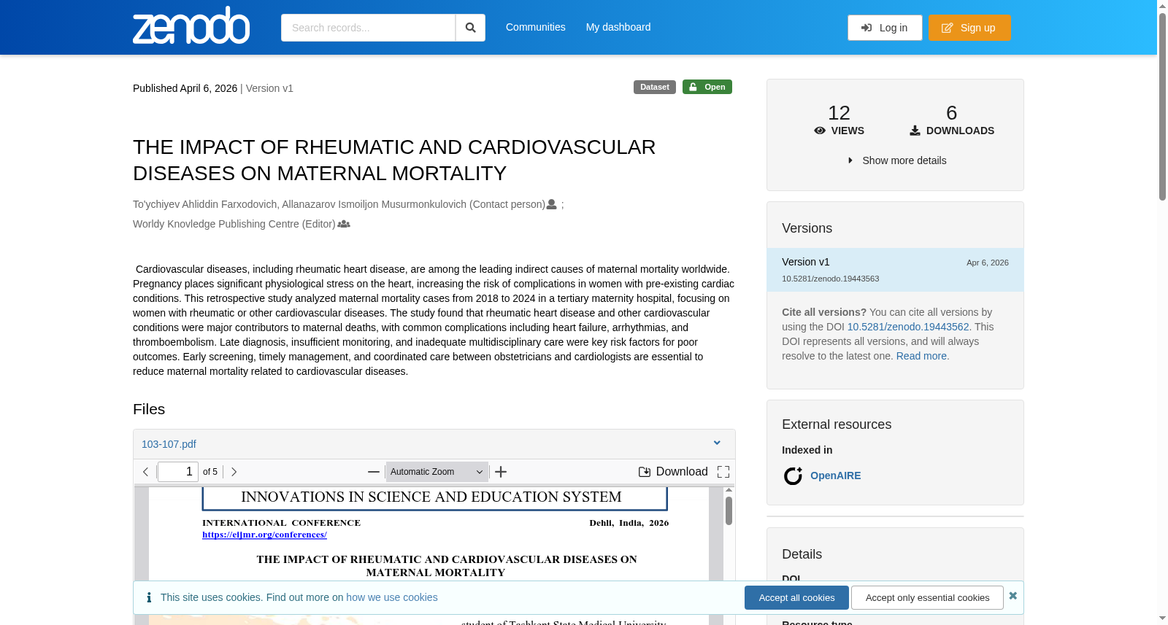Go to next PDF page

point(234,472)
